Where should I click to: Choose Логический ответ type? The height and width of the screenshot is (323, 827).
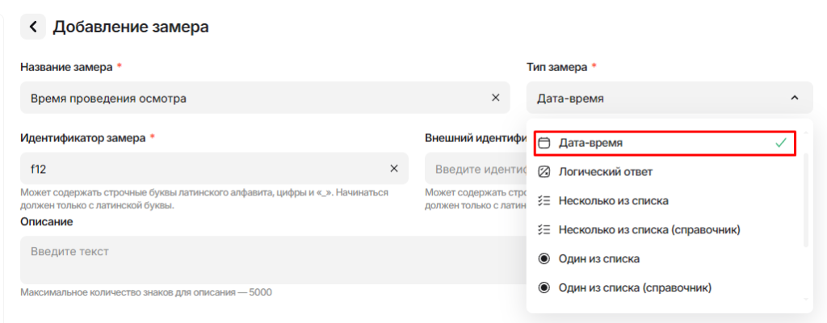point(665,172)
